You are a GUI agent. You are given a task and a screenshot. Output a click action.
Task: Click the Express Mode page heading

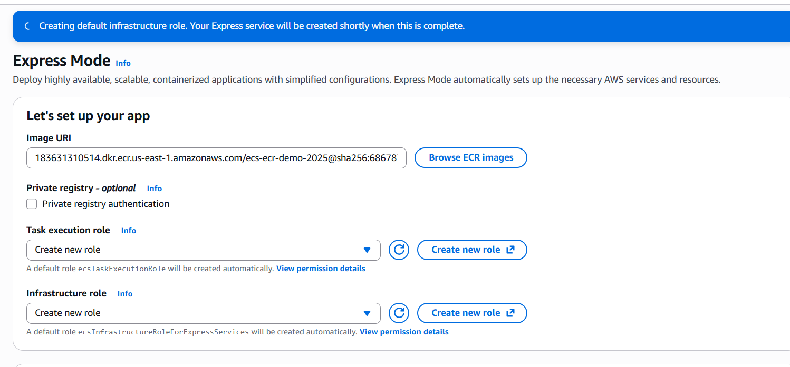pos(62,61)
